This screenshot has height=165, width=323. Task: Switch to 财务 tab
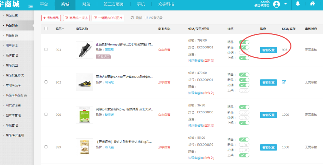tap(86, 4)
